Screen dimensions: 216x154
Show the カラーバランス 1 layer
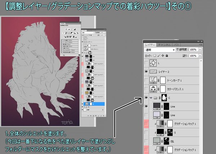click(x=146, y=89)
